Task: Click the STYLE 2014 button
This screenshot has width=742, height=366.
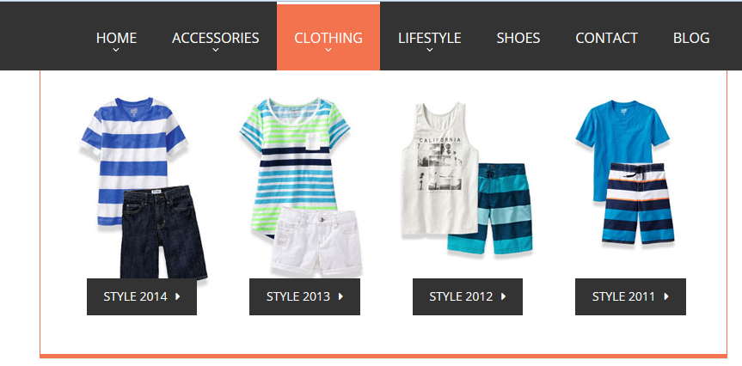Action: pyautogui.click(x=142, y=296)
